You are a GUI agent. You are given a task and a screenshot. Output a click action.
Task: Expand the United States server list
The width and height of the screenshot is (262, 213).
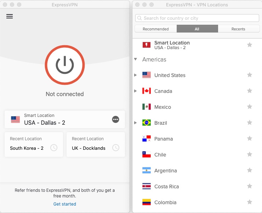tap(136, 75)
